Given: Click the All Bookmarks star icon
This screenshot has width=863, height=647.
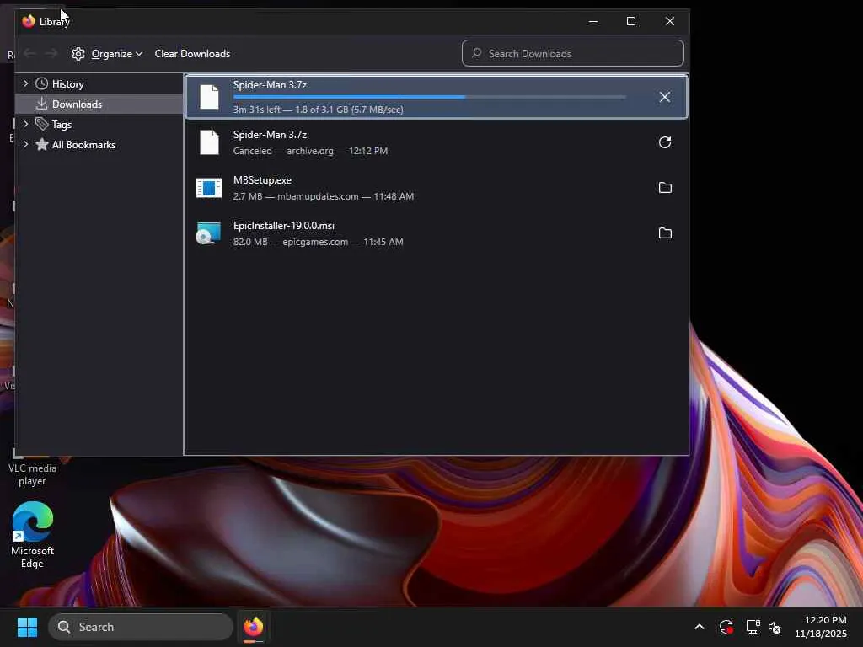Looking at the screenshot, I should [42, 144].
